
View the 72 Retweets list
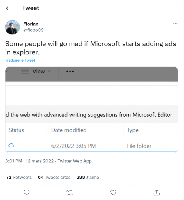[x=19, y=177]
